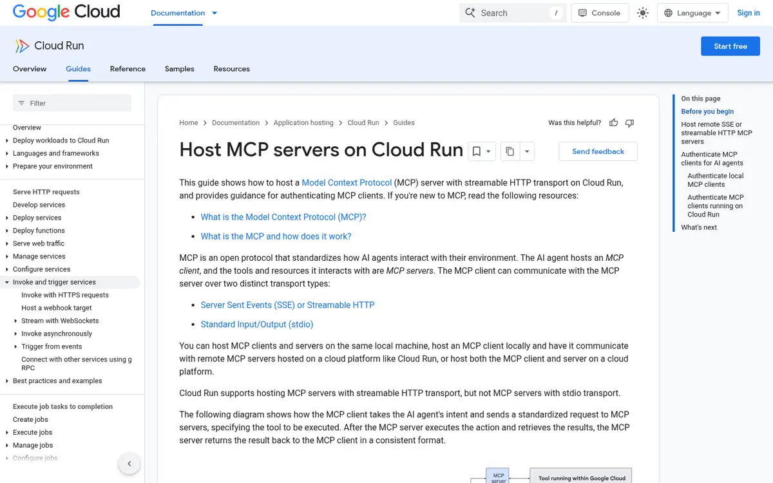
Task: Open Server Sent Events (SSE) or Streamable HTTP
Action: [287, 305]
